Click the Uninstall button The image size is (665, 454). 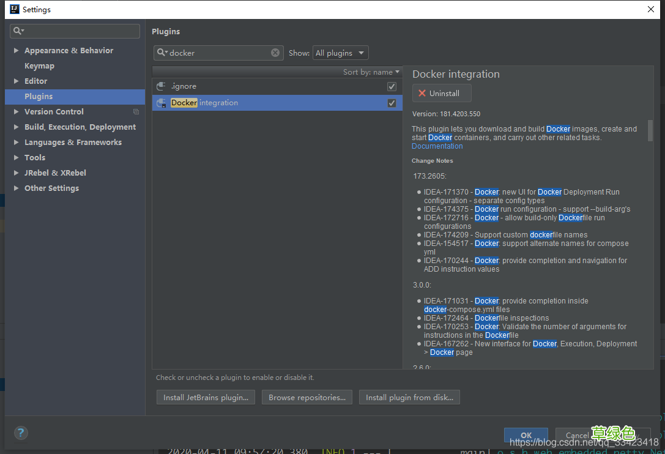[442, 94]
